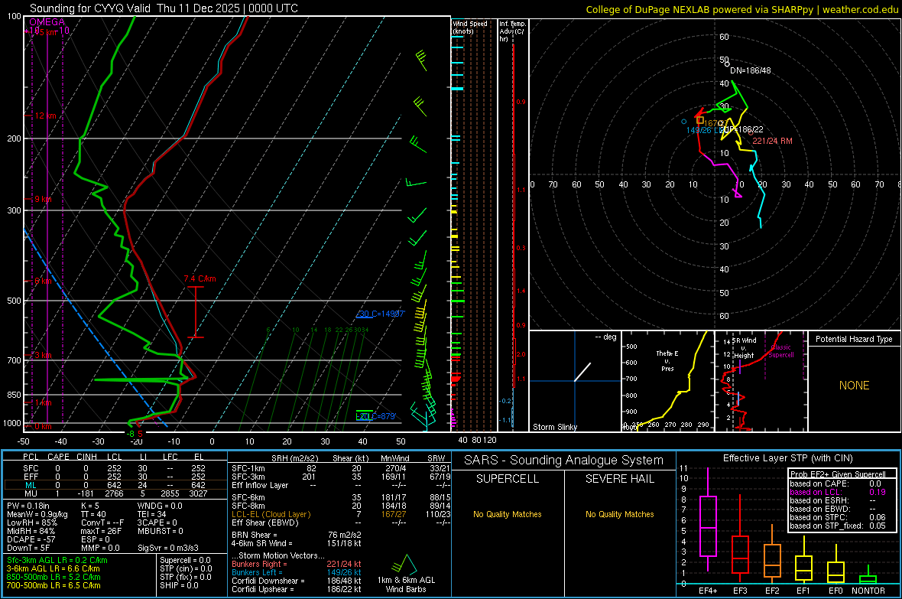The image size is (902, 599).
Task: Click the 'Effective Layer STP (with CIN)' title
Action: (787, 458)
